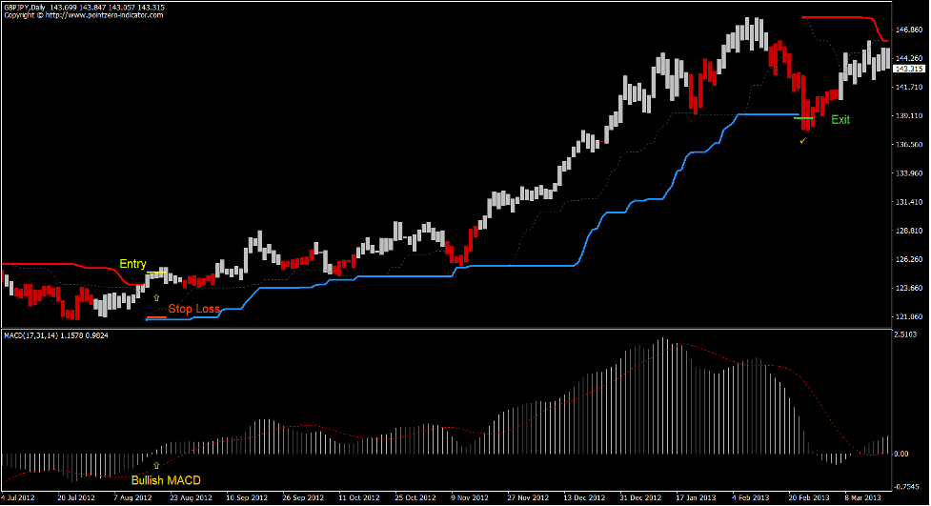Click the 4 Jul 2012 date label

[19, 497]
